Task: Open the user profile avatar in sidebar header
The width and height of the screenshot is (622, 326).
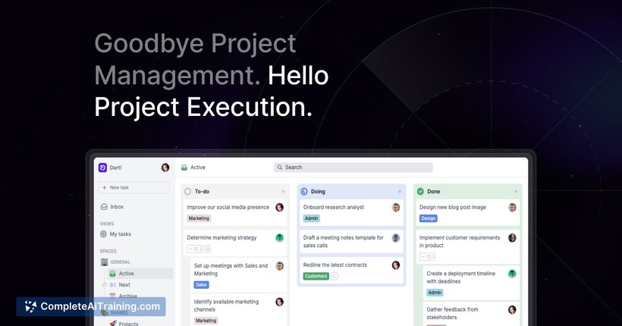Action: click(165, 168)
